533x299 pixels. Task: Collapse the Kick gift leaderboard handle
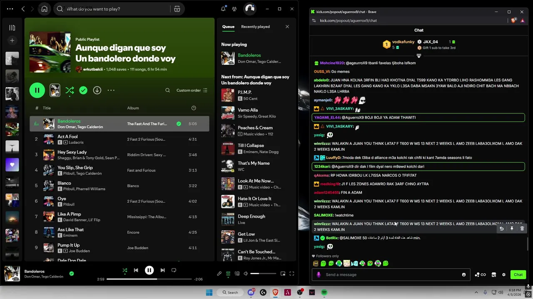click(x=419, y=56)
